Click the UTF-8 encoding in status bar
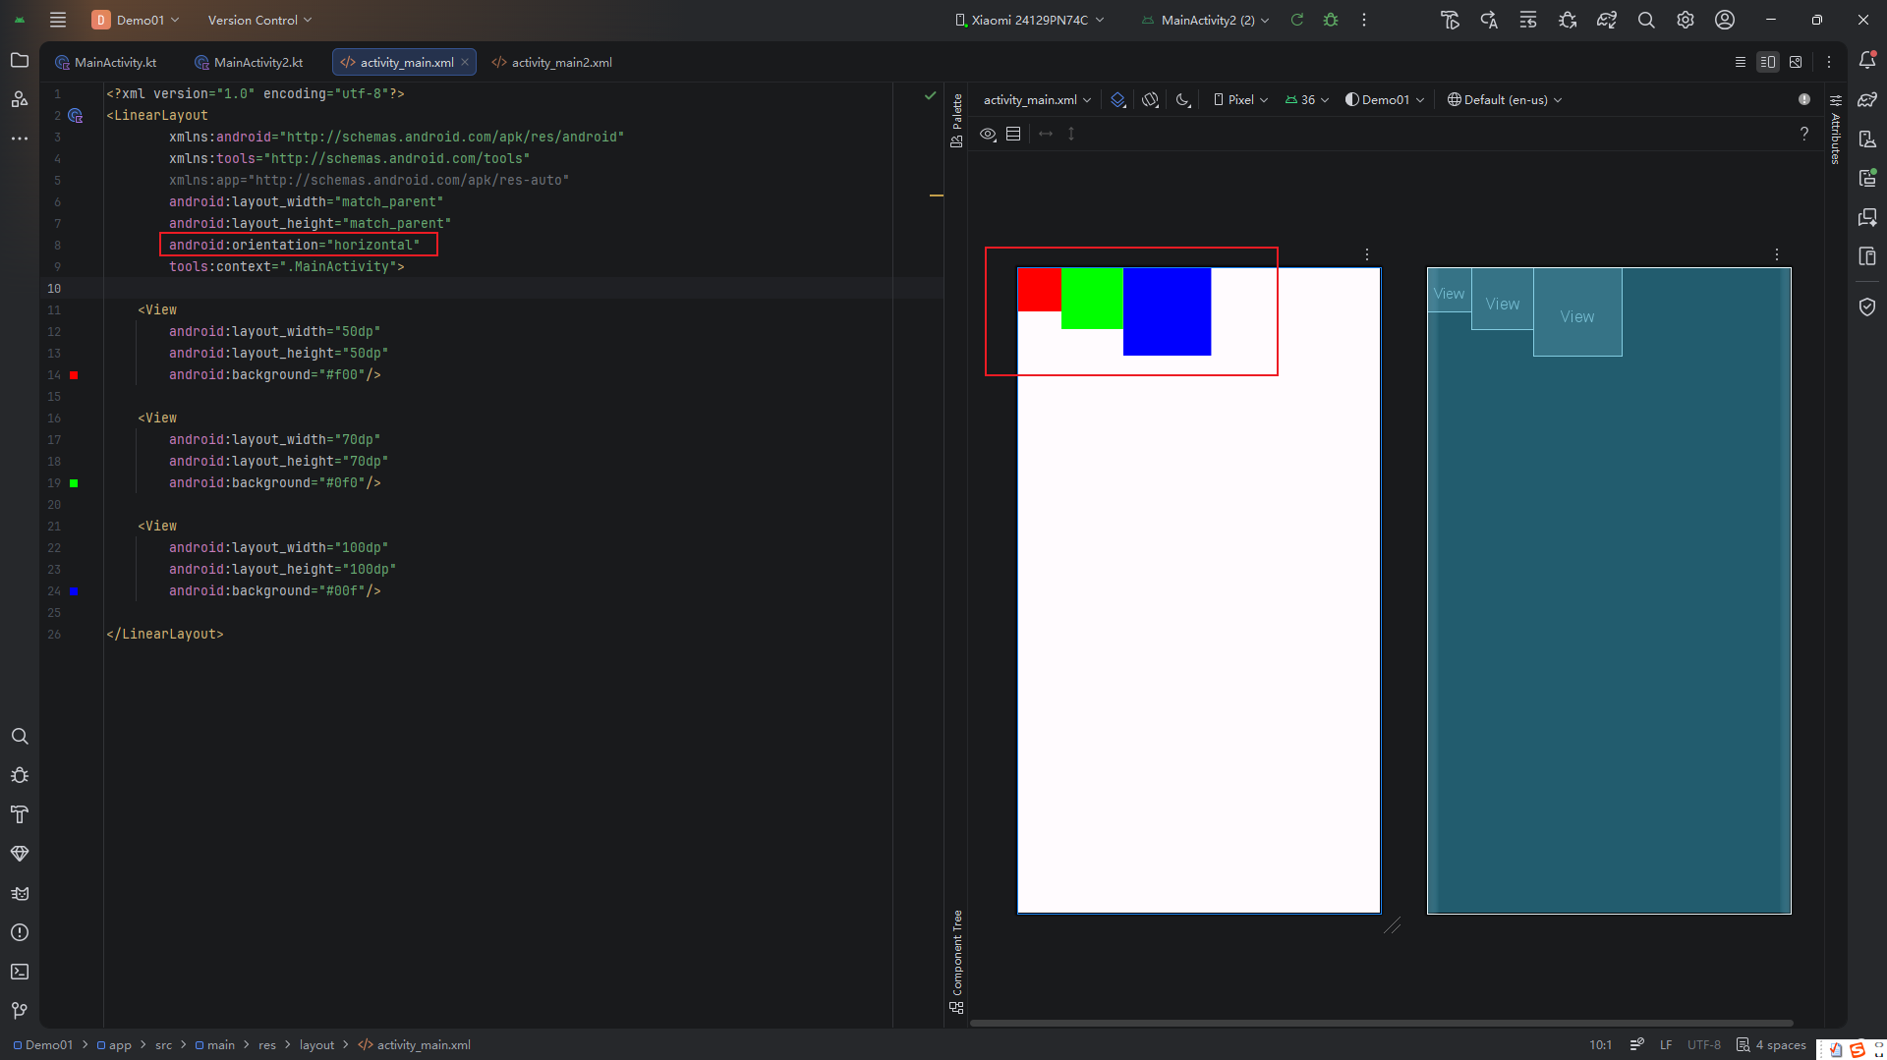 1703,1045
